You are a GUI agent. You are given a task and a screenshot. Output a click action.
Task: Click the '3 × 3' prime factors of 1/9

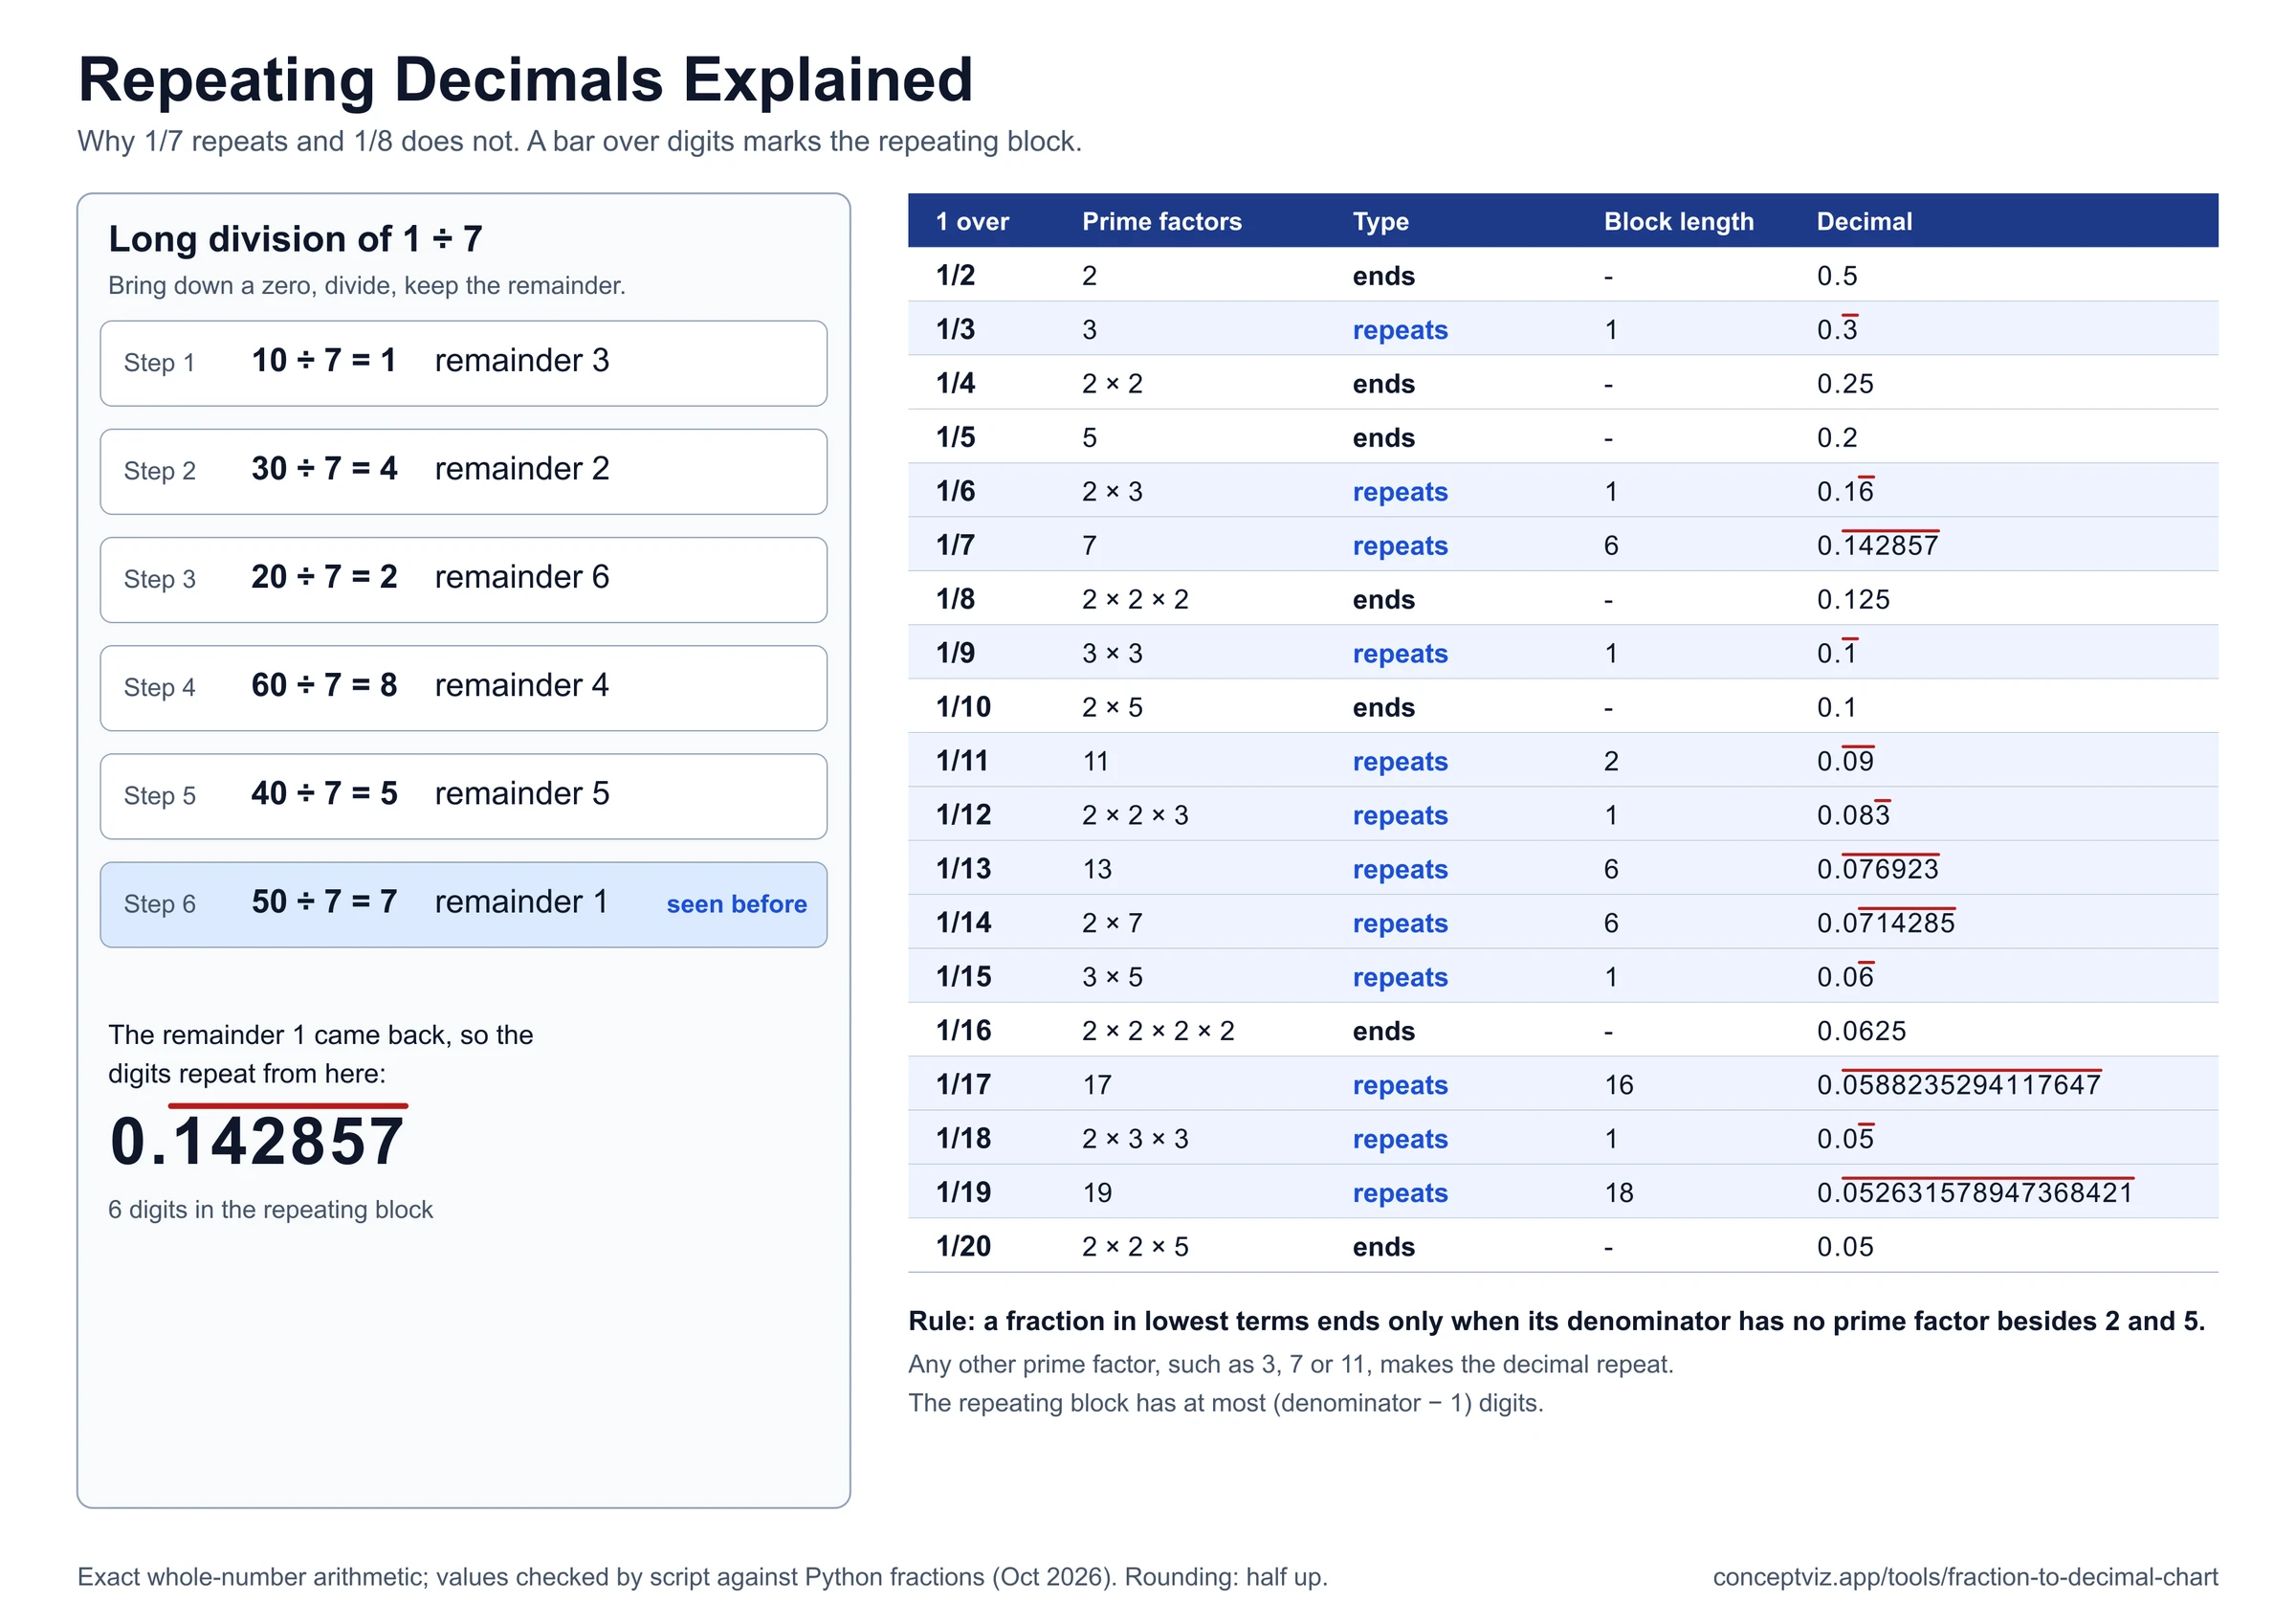(x=1112, y=654)
